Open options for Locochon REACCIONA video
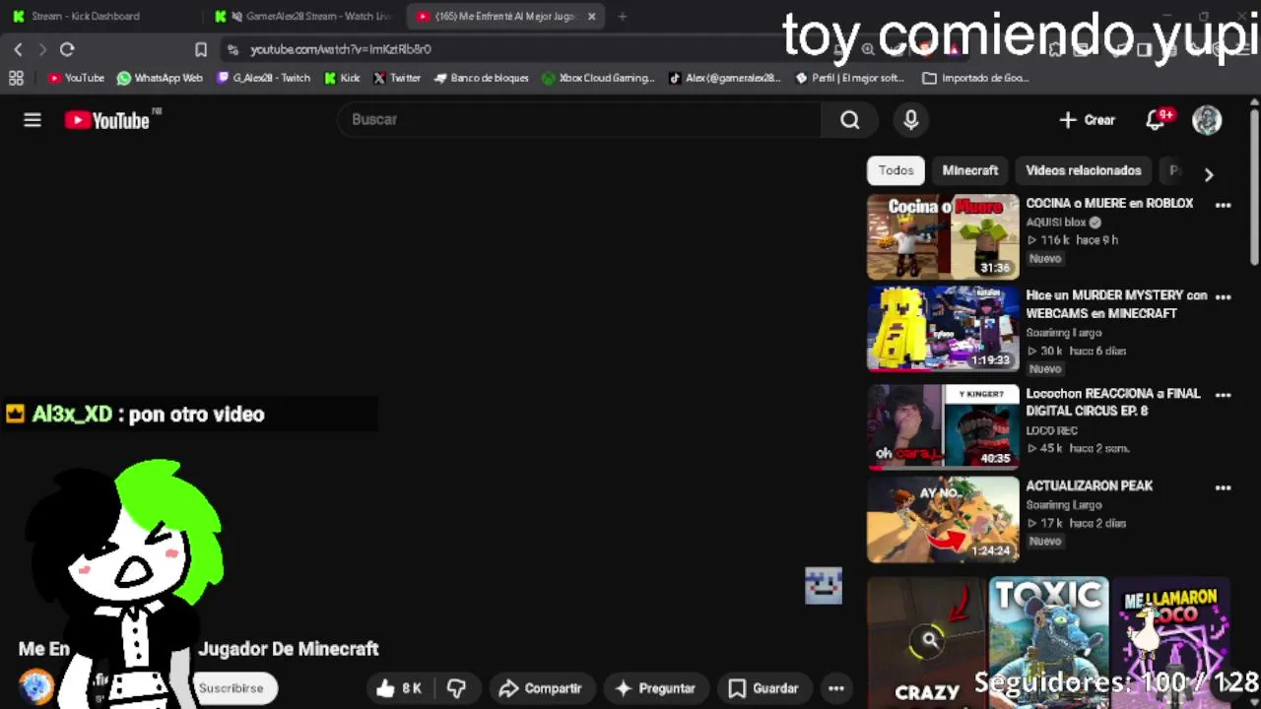Viewport: 1261px width, 709px height. tap(1223, 395)
